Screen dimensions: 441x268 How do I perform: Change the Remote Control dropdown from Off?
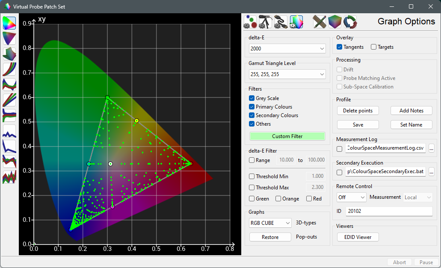[351, 197]
